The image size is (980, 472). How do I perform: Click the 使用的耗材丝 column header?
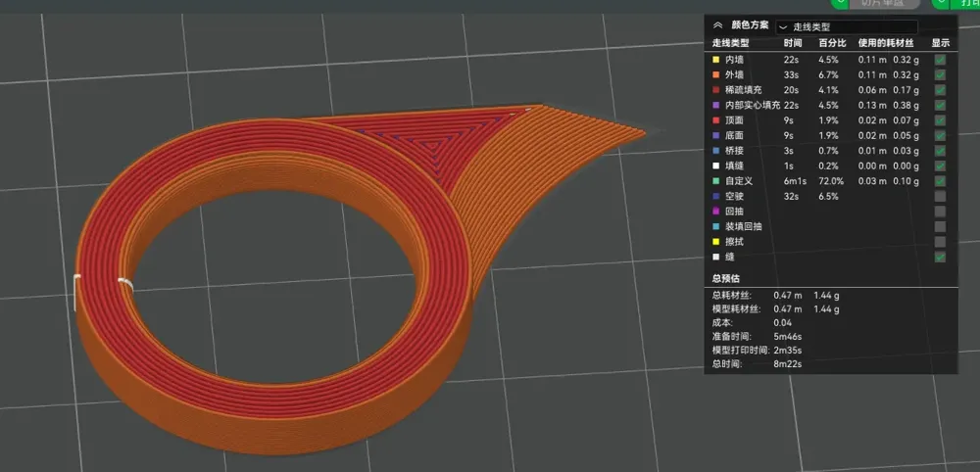click(x=886, y=43)
